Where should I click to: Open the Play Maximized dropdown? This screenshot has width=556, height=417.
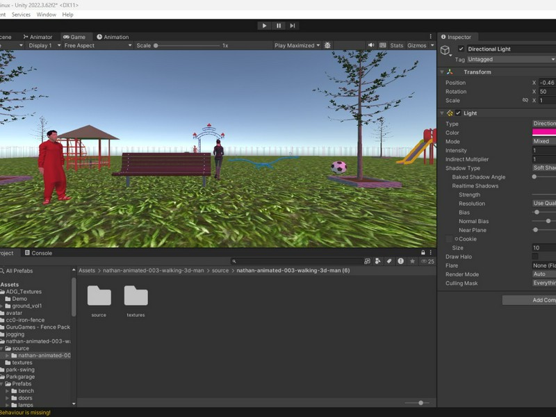[297, 45]
